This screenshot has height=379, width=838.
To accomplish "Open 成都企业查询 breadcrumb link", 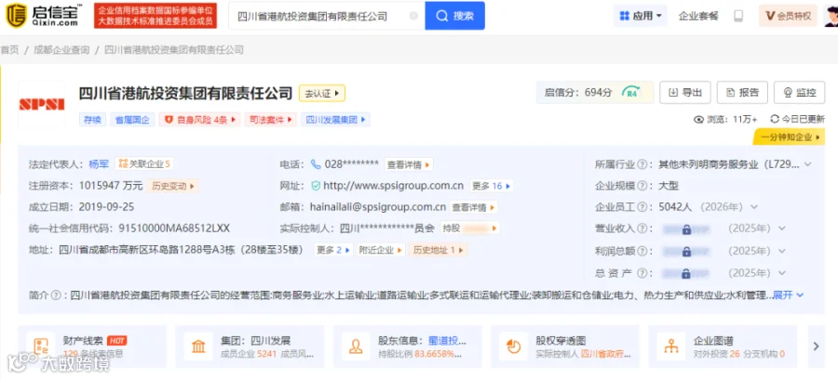I will [x=61, y=50].
